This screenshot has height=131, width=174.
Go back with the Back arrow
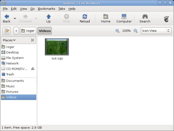point(7,19)
